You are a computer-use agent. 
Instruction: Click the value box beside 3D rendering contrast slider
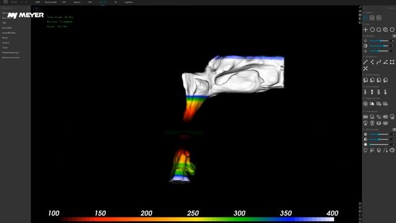pyautogui.click(x=392, y=139)
